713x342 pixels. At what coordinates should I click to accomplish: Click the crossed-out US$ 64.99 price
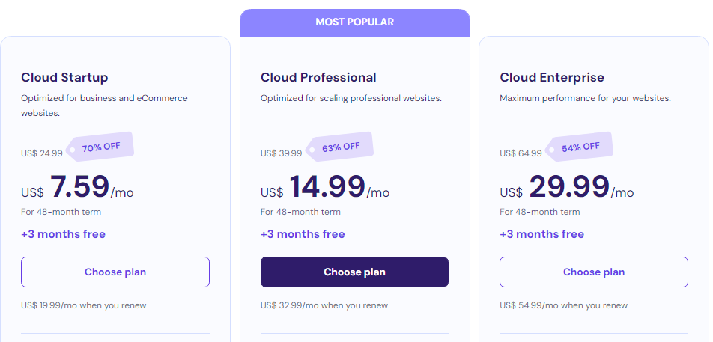(x=521, y=153)
